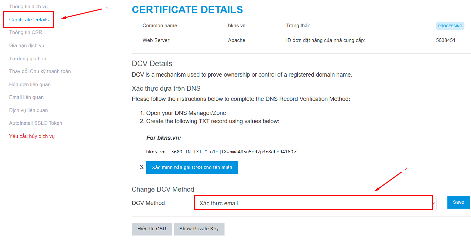Open Thay đổi Chu kỳ thanh toán
The image size is (471, 245).
pos(40,71)
